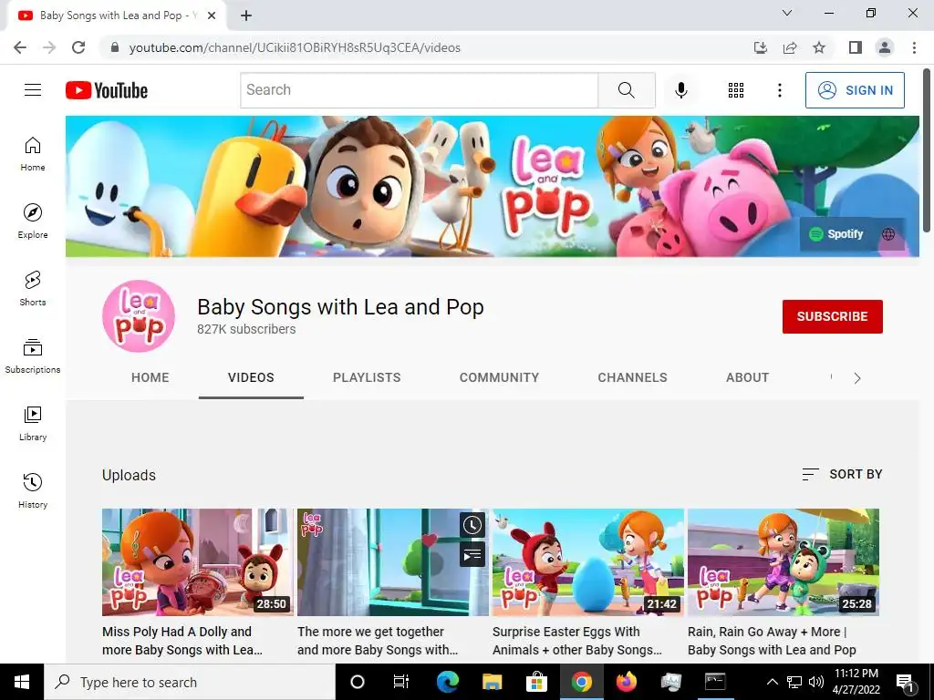Open Microsoft Edge from the taskbar
Screen dimensions: 934x700
click(447, 682)
